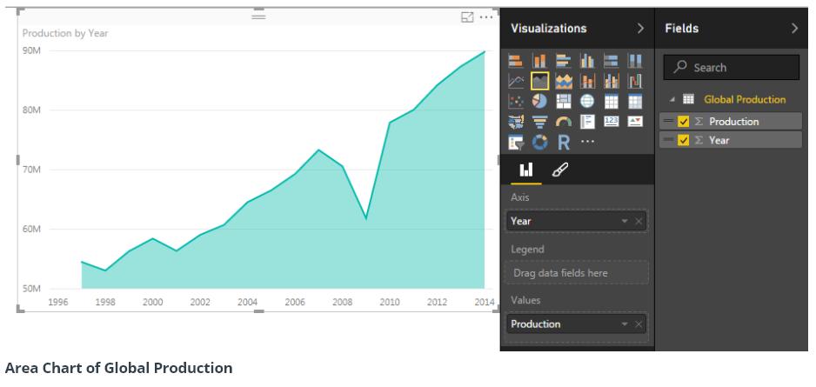Click the 2014 x-axis label
Image resolution: width=816 pixels, height=387 pixels.
pos(484,302)
